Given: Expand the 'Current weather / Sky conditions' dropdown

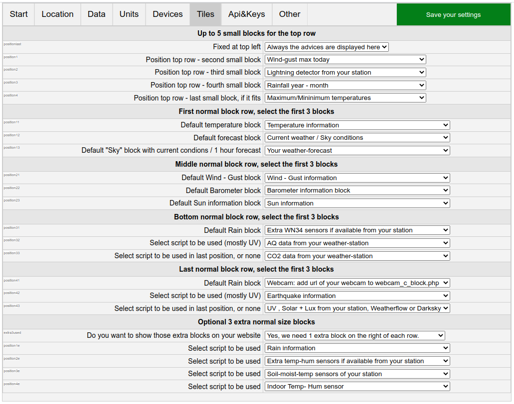Looking at the screenshot, I should (x=357, y=138).
